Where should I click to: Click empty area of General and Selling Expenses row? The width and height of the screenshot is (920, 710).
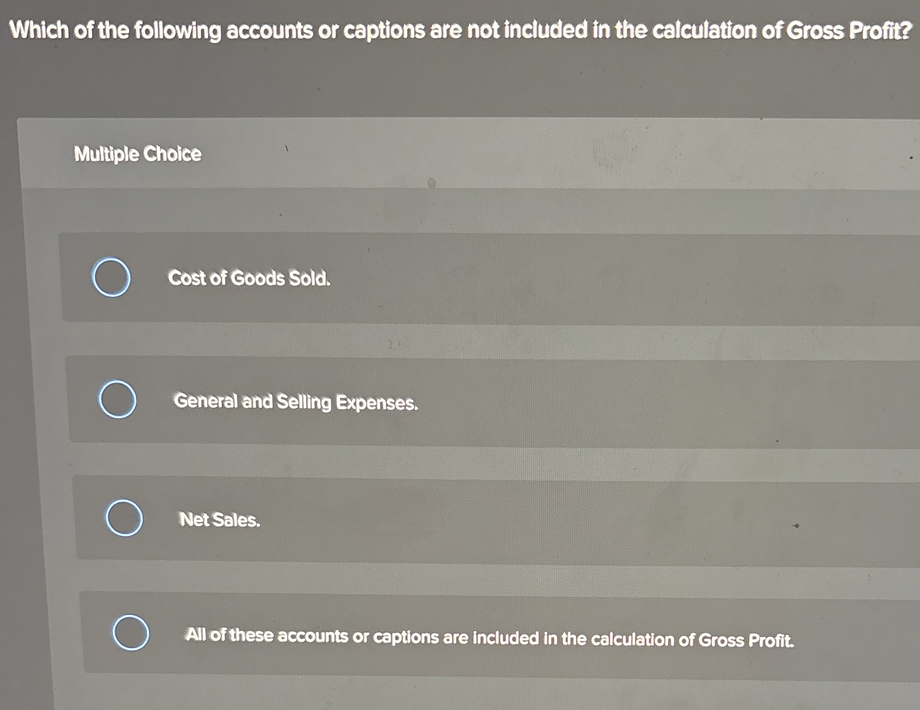(x=633, y=404)
